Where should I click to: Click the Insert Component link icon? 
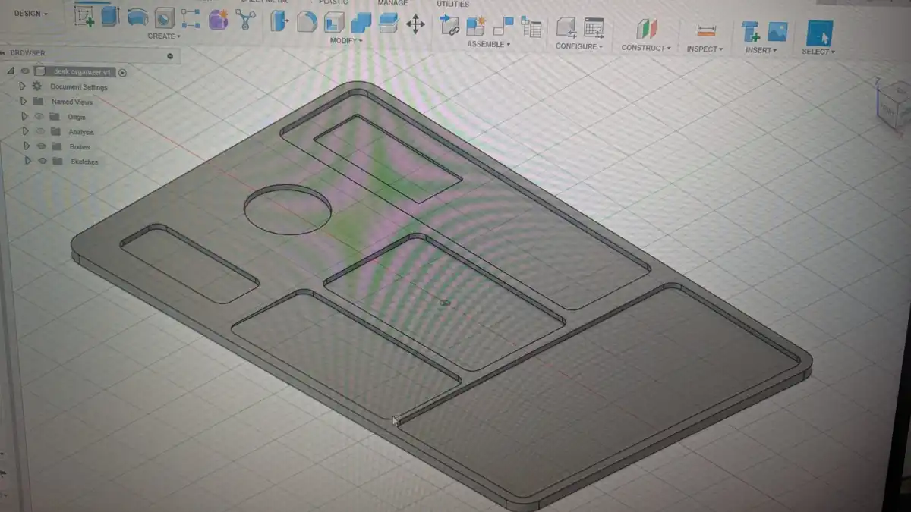pyautogui.click(x=449, y=26)
